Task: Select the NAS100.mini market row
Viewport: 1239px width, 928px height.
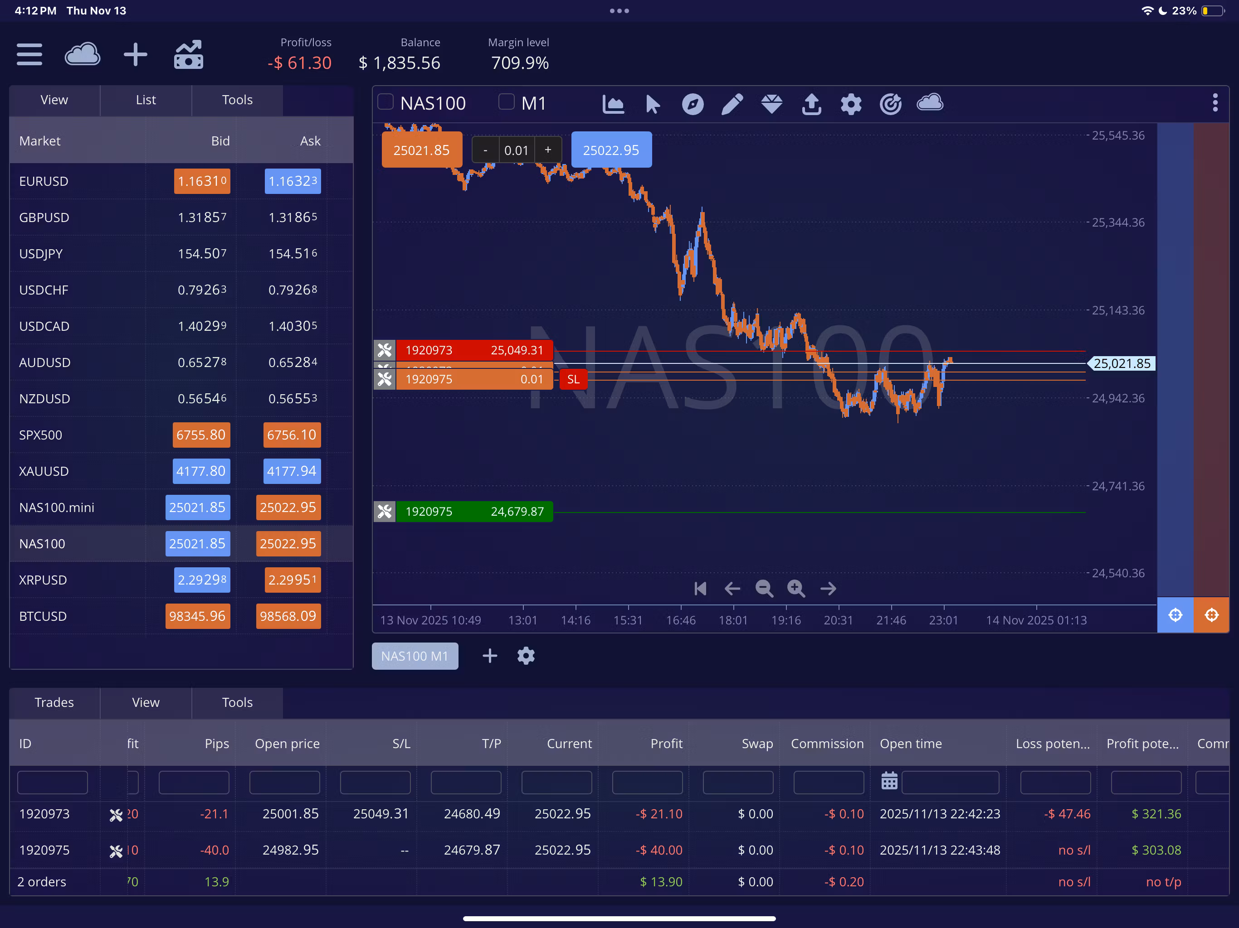Action: [x=181, y=507]
